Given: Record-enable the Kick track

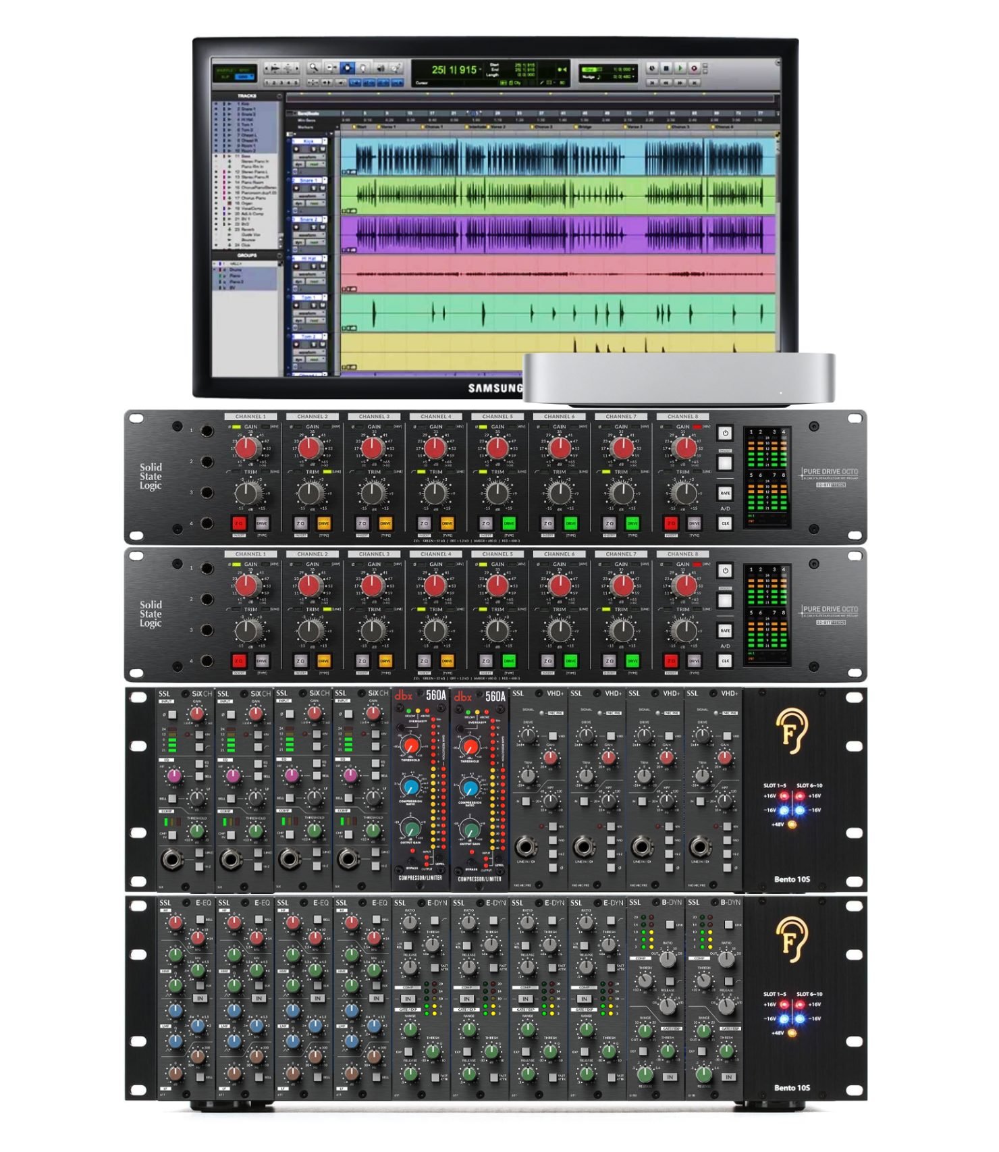Looking at the screenshot, I should point(296,149).
